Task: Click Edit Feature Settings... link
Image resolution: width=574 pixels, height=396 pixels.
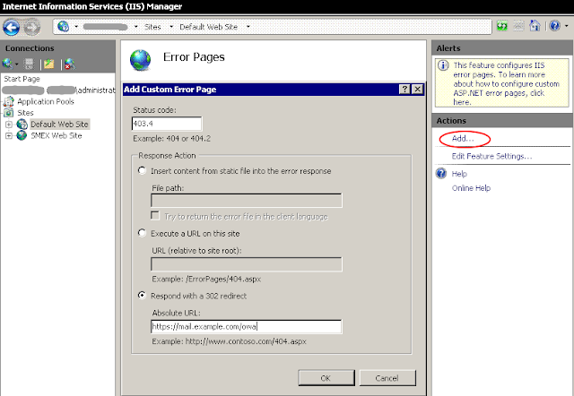Action: [491, 156]
